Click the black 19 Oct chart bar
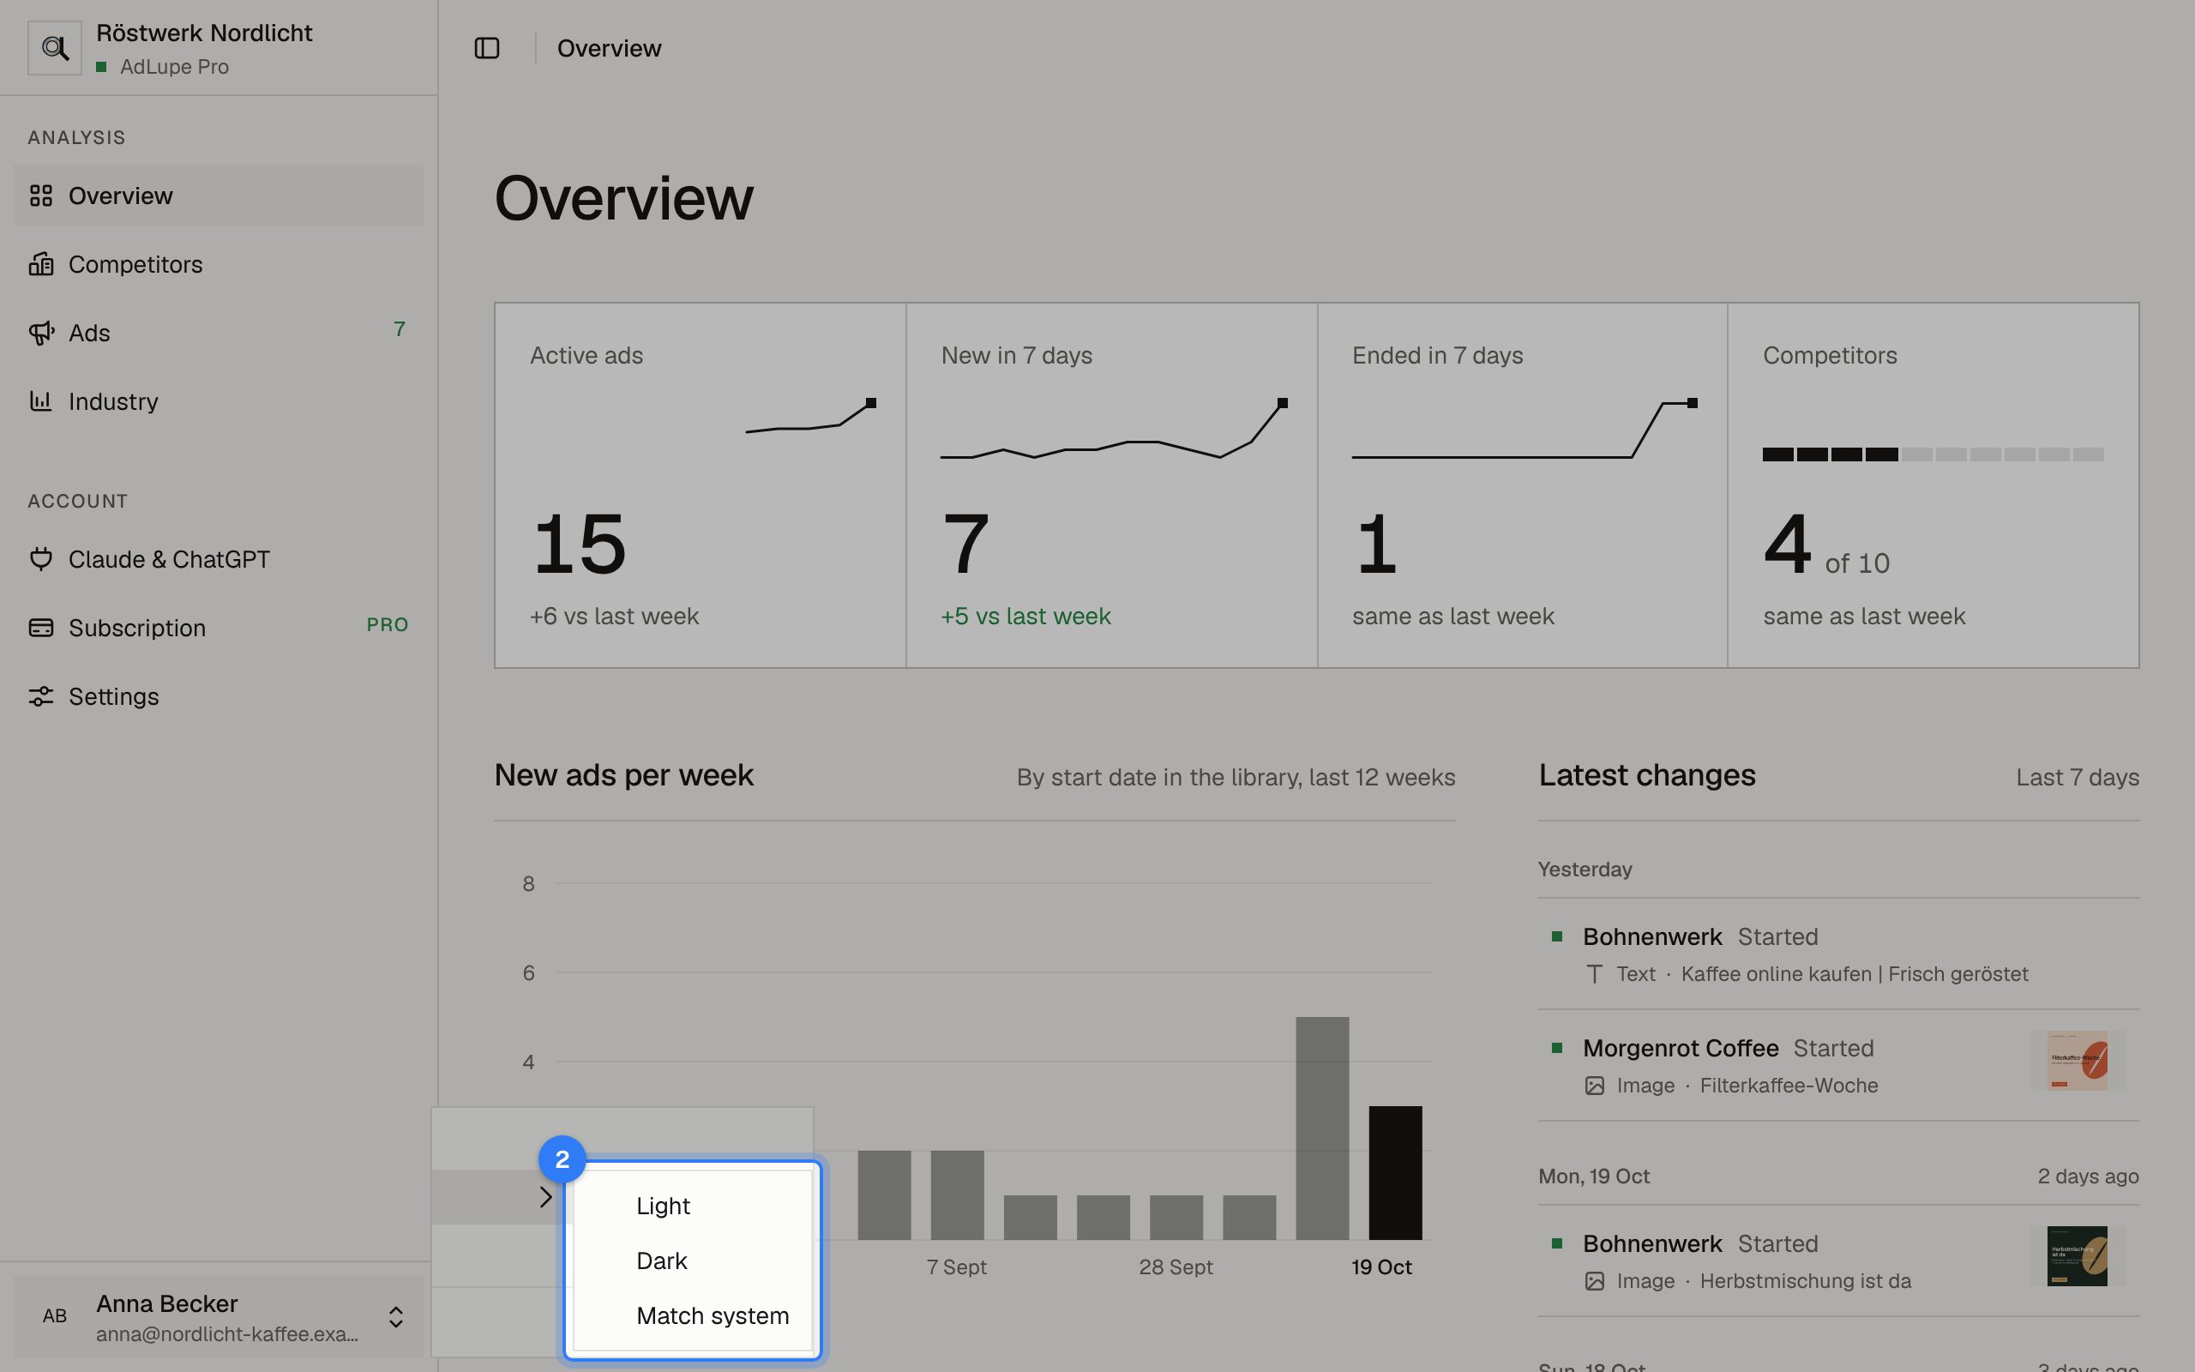 point(1395,1172)
